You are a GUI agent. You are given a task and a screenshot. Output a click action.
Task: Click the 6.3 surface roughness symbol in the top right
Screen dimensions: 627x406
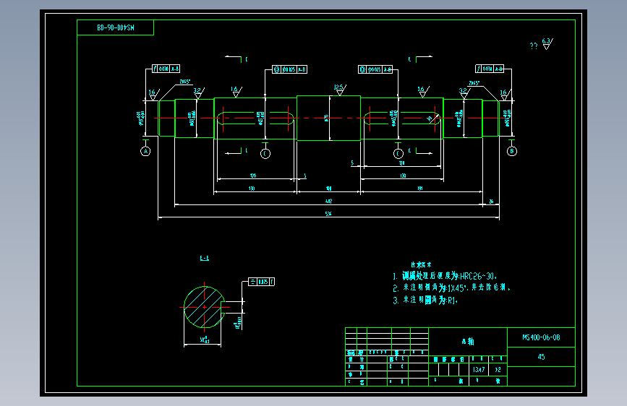[547, 43]
